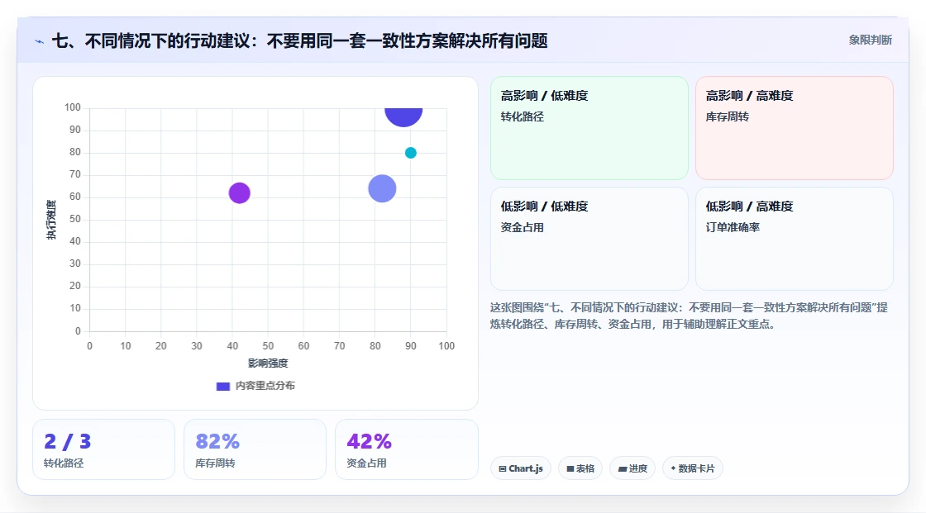
Task: Click the 影响强度 x-axis title
Action: click(268, 363)
